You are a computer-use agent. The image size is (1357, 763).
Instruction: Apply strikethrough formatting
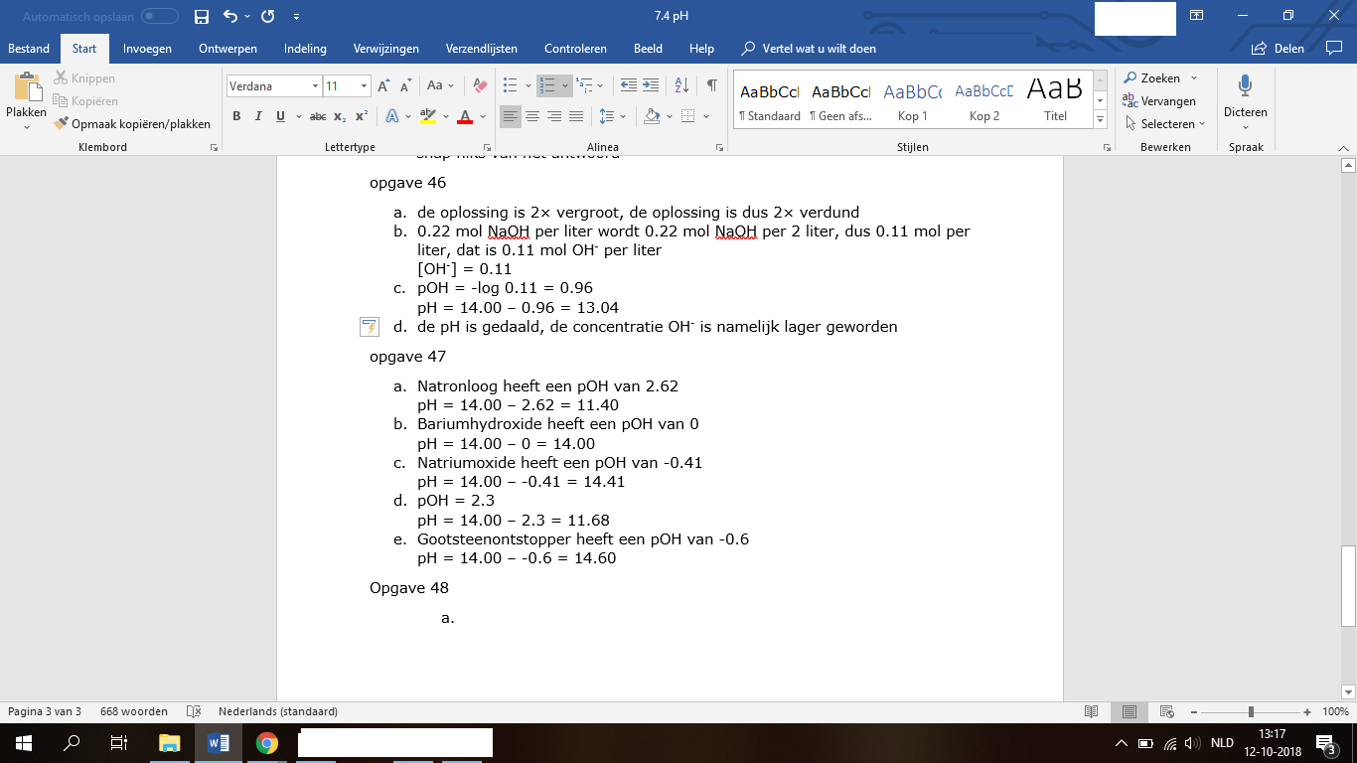pos(318,116)
